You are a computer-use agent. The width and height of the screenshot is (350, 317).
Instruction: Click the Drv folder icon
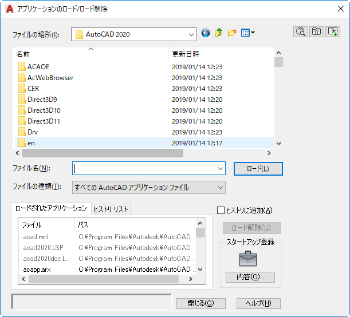[22, 132]
